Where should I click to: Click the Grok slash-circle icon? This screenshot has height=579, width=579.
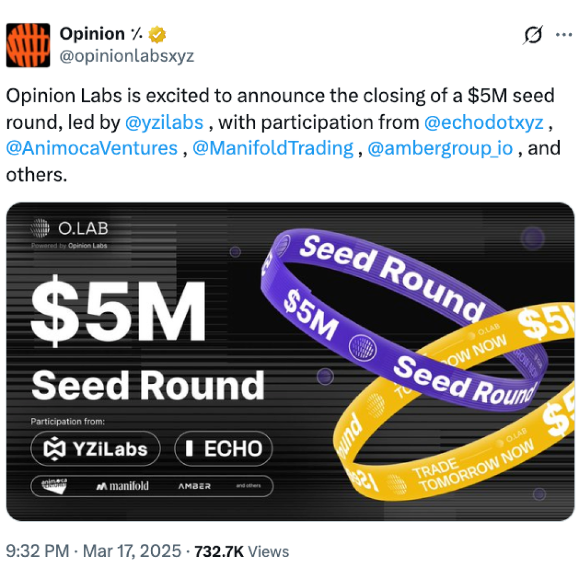[x=533, y=36]
